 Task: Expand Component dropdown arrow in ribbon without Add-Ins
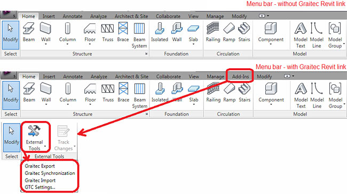pos(271,44)
